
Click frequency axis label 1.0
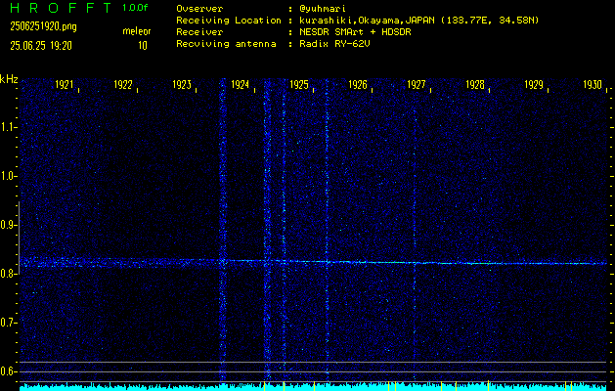(x=9, y=177)
